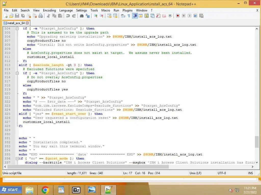Collapse the fold at line 304
The width and height of the screenshot is (261, 195).
tap(17, 28)
